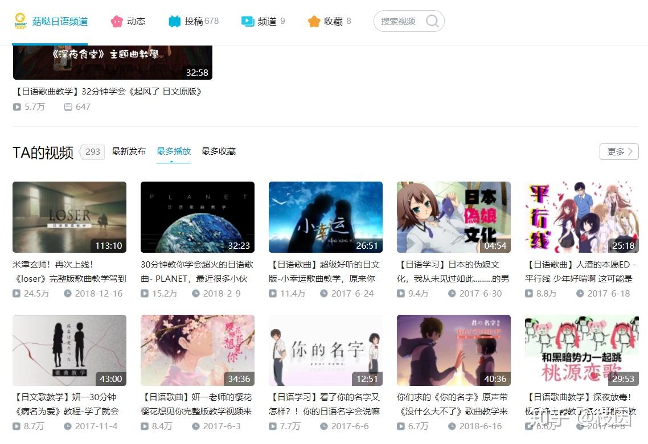The height and width of the screenshot is (444, 648).
Task: Click the clock icon beside 2017-6-18
Action: pyautogui.click(x=580, y=294)
